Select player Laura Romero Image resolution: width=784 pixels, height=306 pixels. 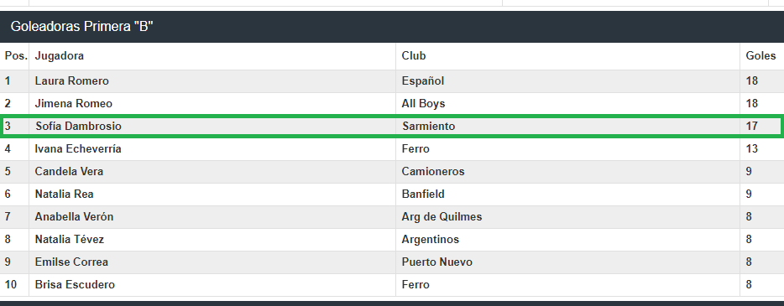click(71, 80)
